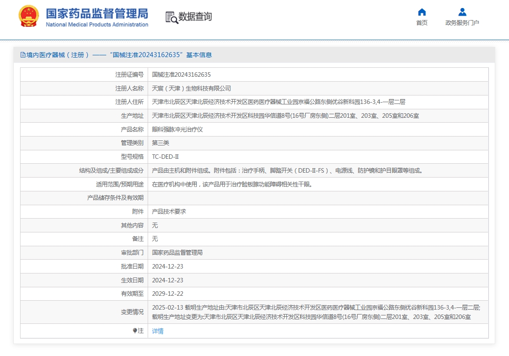Go to 首页 via house icon

[422, 12]
